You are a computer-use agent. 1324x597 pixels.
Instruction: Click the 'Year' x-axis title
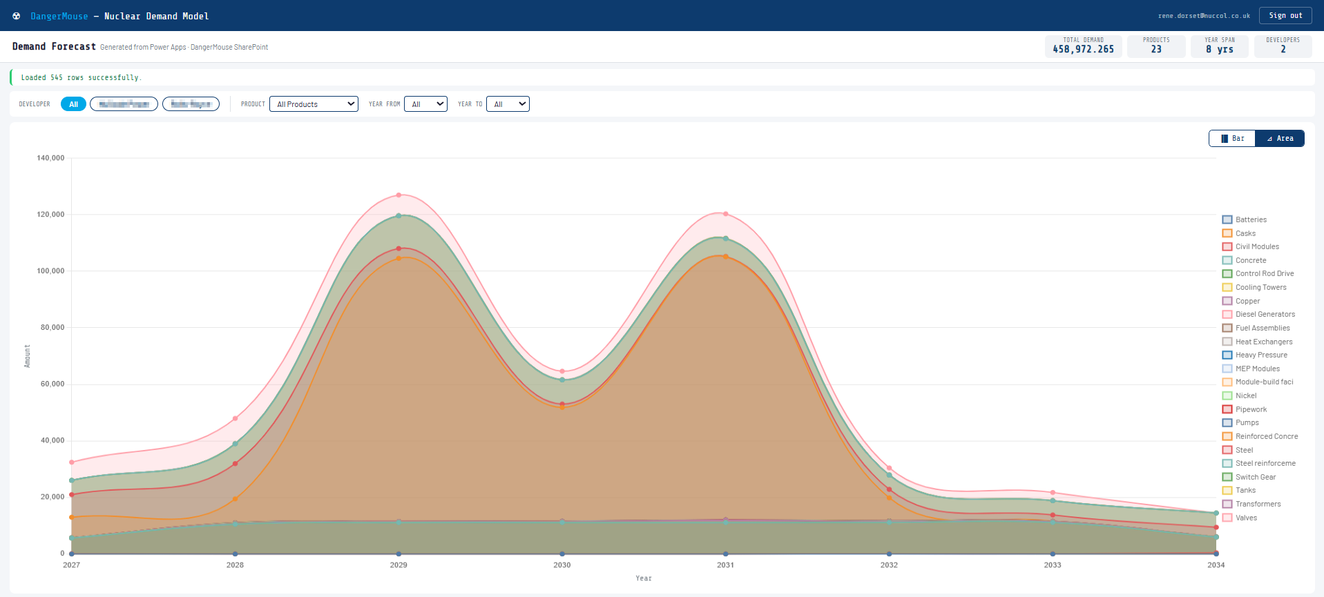point(644,578)
